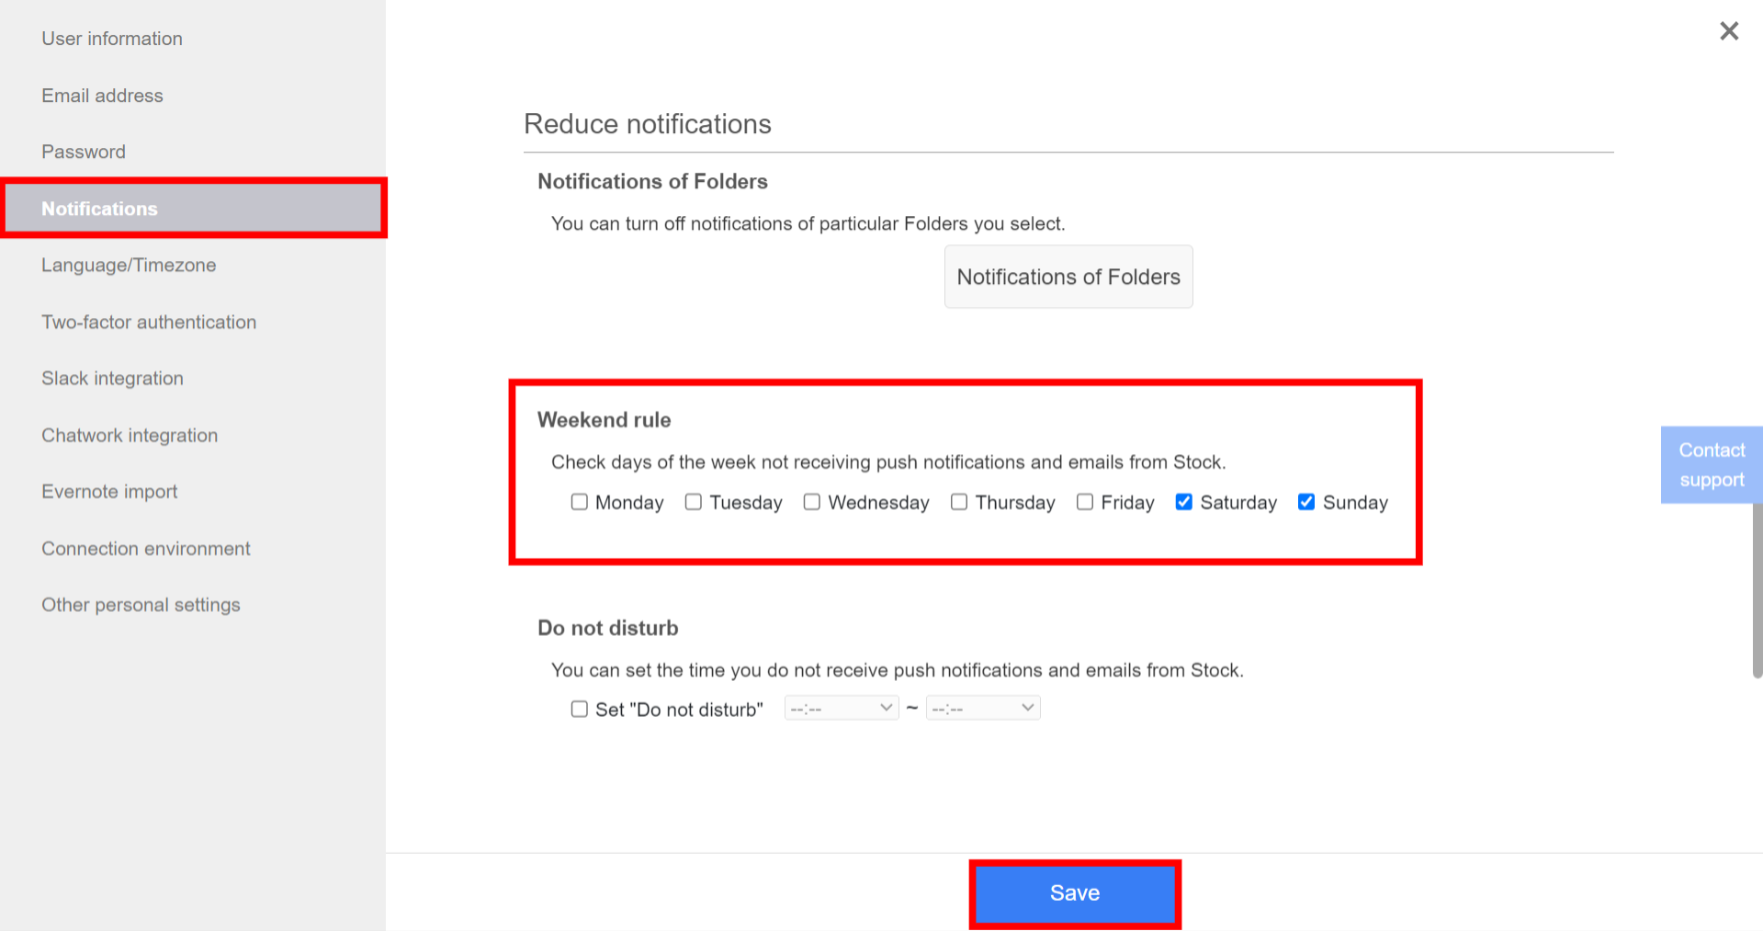Screen dimensions: 1763x931
Task: Open the end time dropdown
Action: 982,708
